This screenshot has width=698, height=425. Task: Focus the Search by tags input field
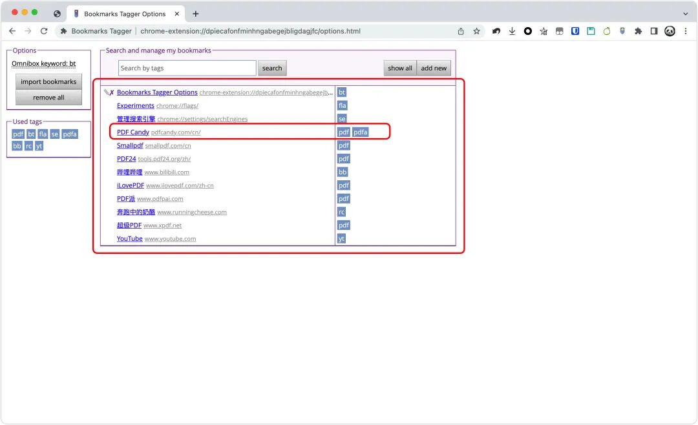187,68
